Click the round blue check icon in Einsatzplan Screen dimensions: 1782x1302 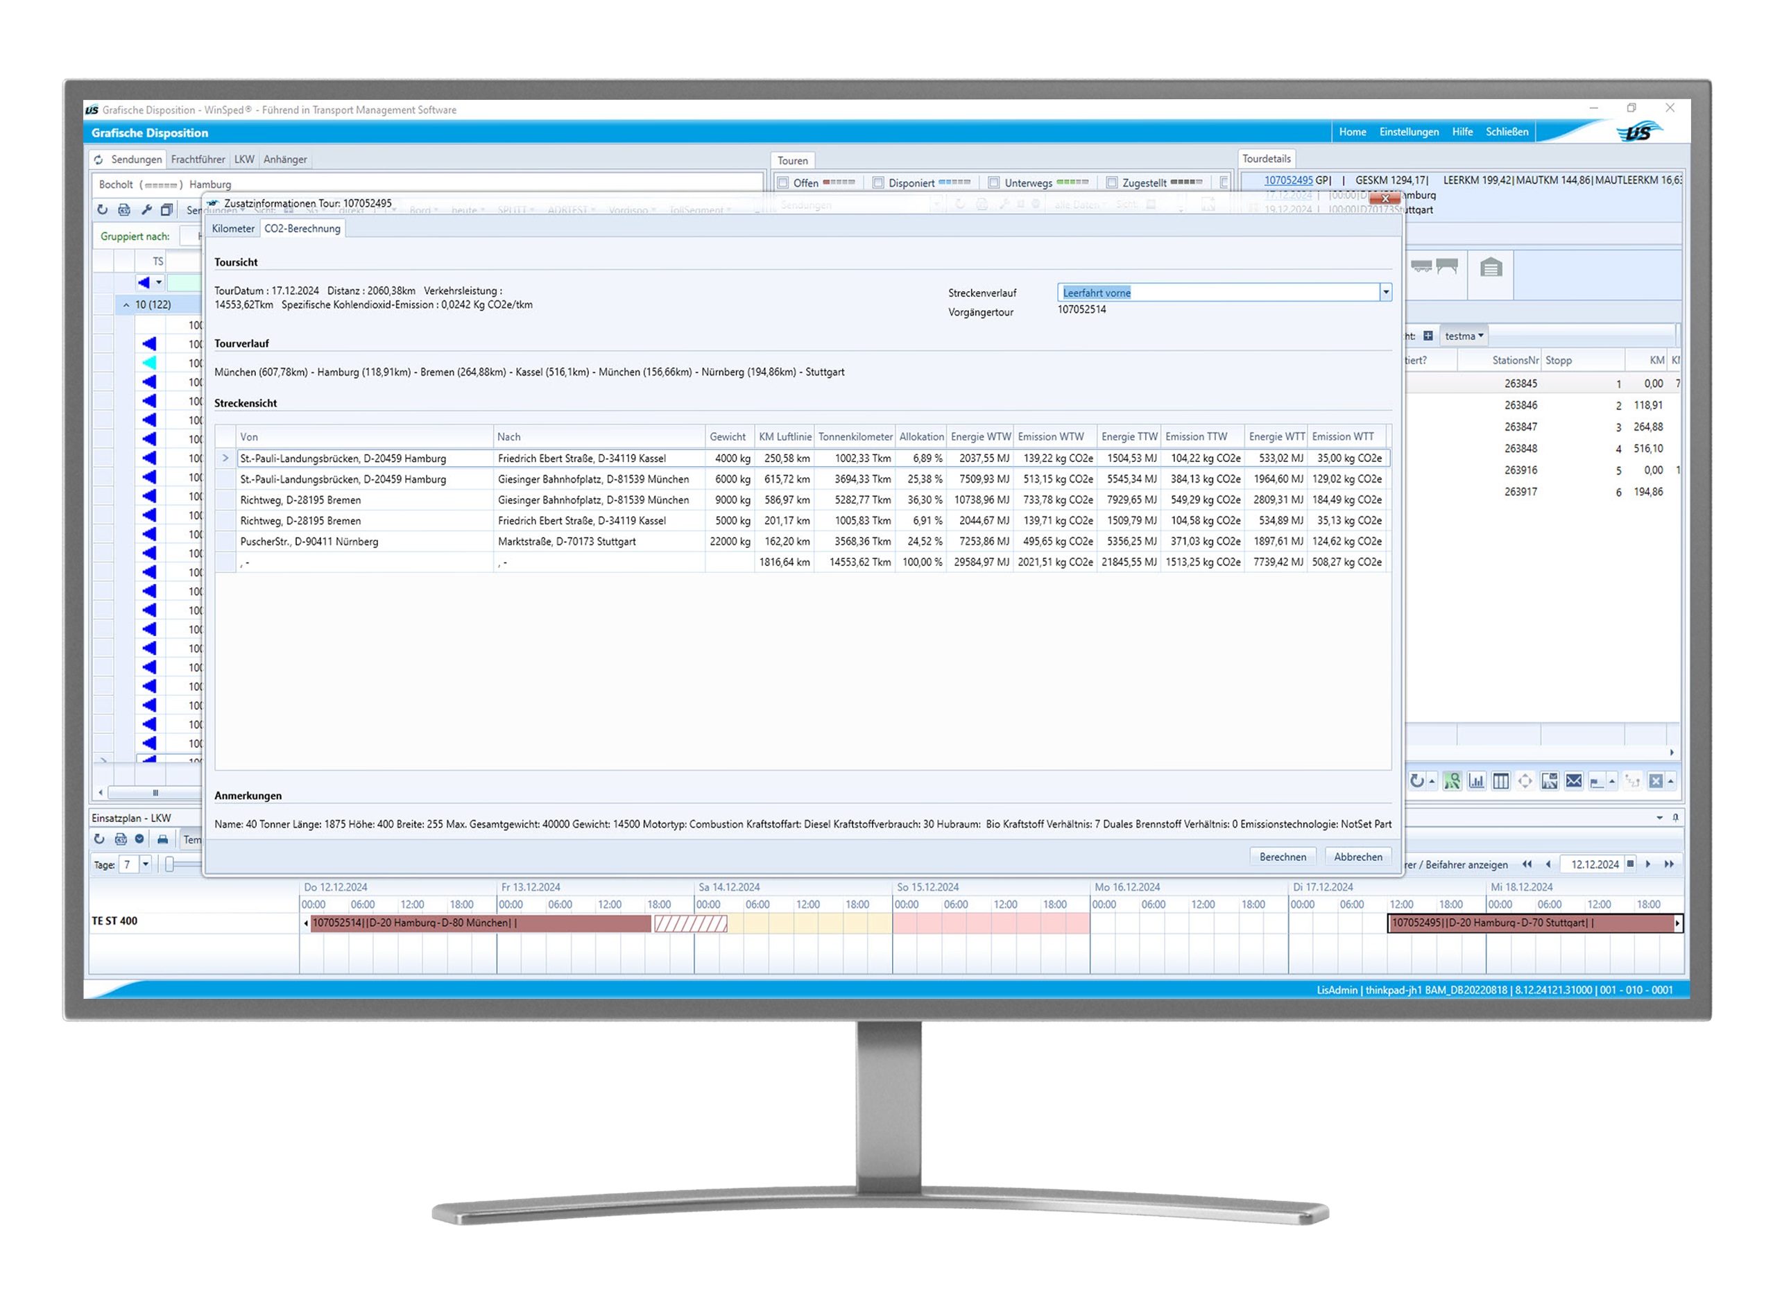[x=139, y=840]
